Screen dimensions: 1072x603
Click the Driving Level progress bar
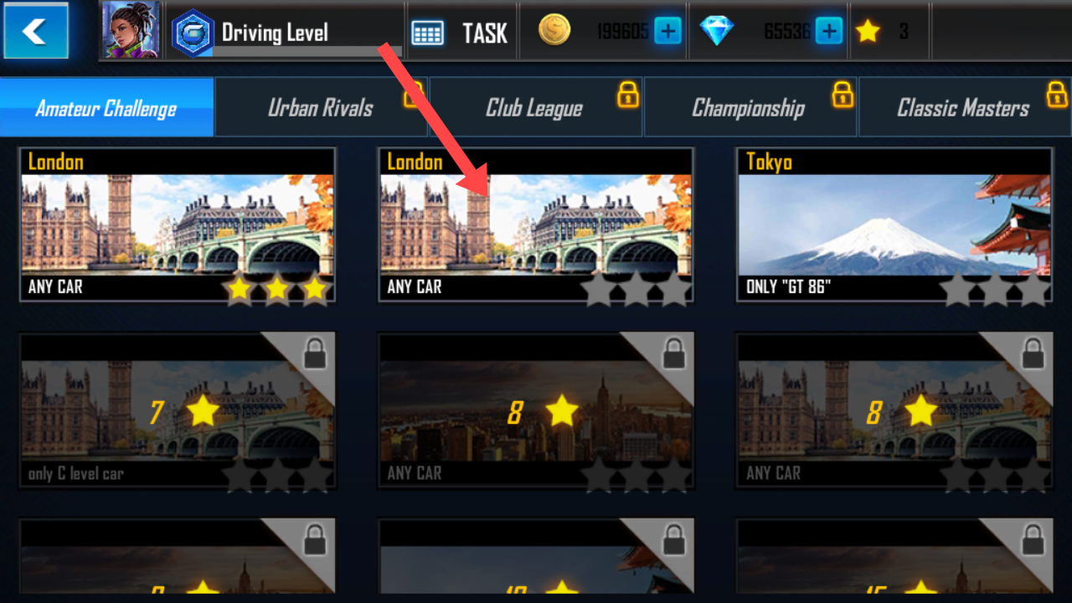tap(307, 51)
